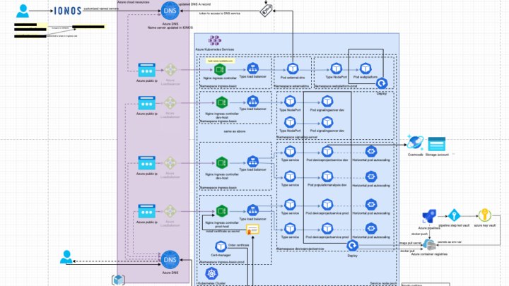Select the Pod signalingserver dev icon
509x286 pixels.
[327, 102]
